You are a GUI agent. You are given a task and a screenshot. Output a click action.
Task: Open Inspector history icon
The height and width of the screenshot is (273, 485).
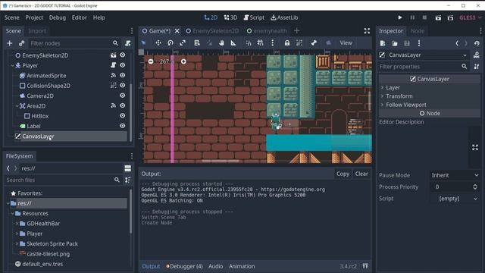coord(477,43)
